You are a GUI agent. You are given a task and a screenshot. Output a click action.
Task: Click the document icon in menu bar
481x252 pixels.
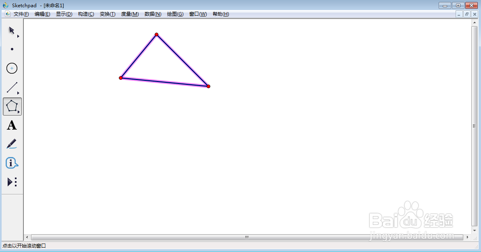[x=8, y=14]
